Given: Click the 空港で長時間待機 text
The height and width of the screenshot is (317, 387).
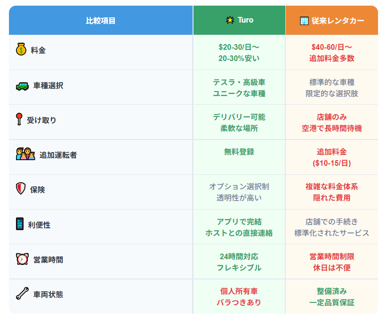Looking at the screenshot, I should pyautogui.click(x=332, y=129).
